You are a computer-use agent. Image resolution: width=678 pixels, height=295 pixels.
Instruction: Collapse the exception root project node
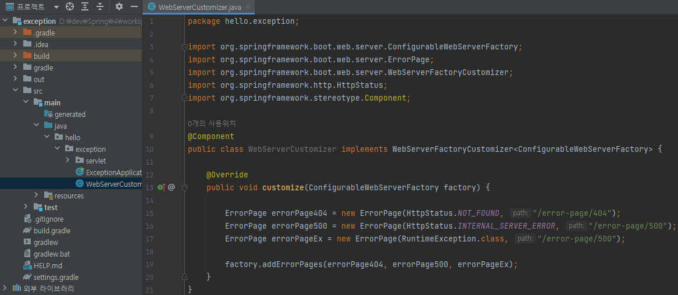[5, 21]
